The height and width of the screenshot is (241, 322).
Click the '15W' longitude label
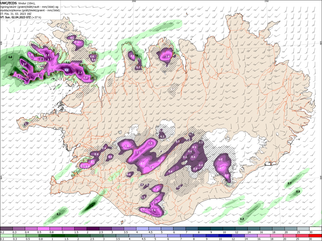266,1
